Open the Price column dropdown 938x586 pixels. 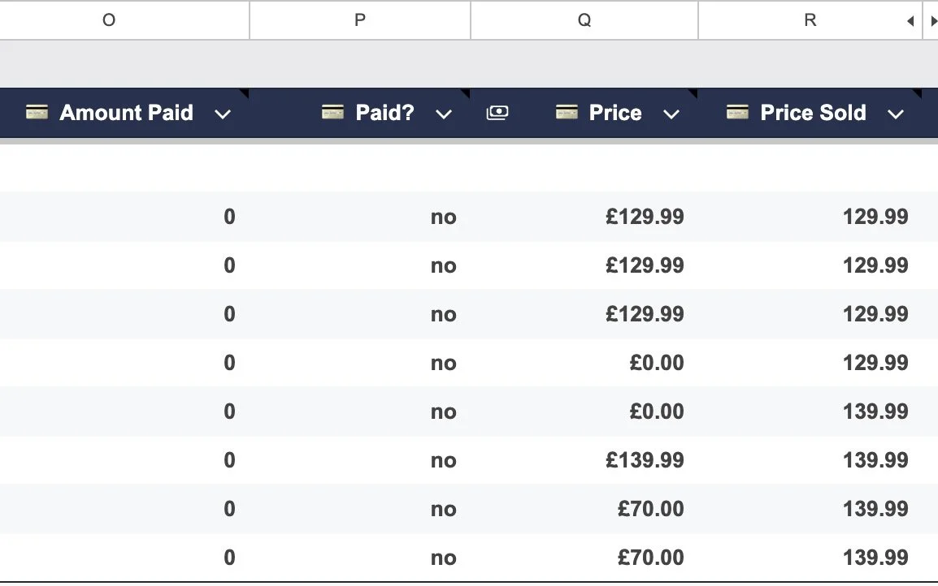671,114
